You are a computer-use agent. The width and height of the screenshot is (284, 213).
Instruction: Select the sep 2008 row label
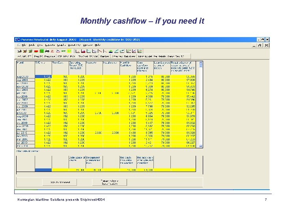point(26,80)
